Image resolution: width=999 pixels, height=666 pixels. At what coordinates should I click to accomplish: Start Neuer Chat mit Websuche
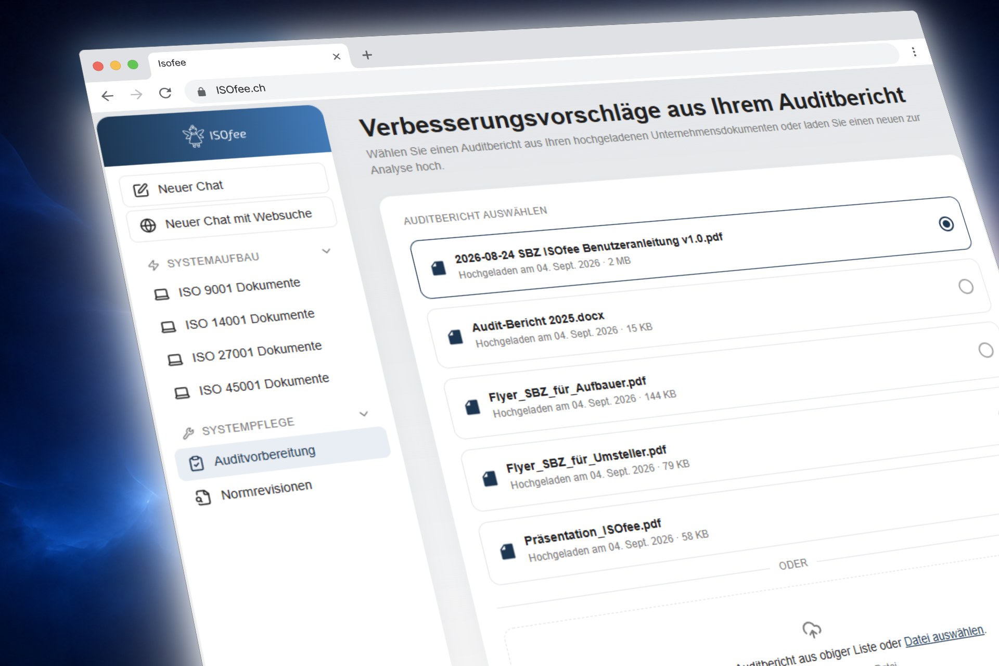click(232, 219)
